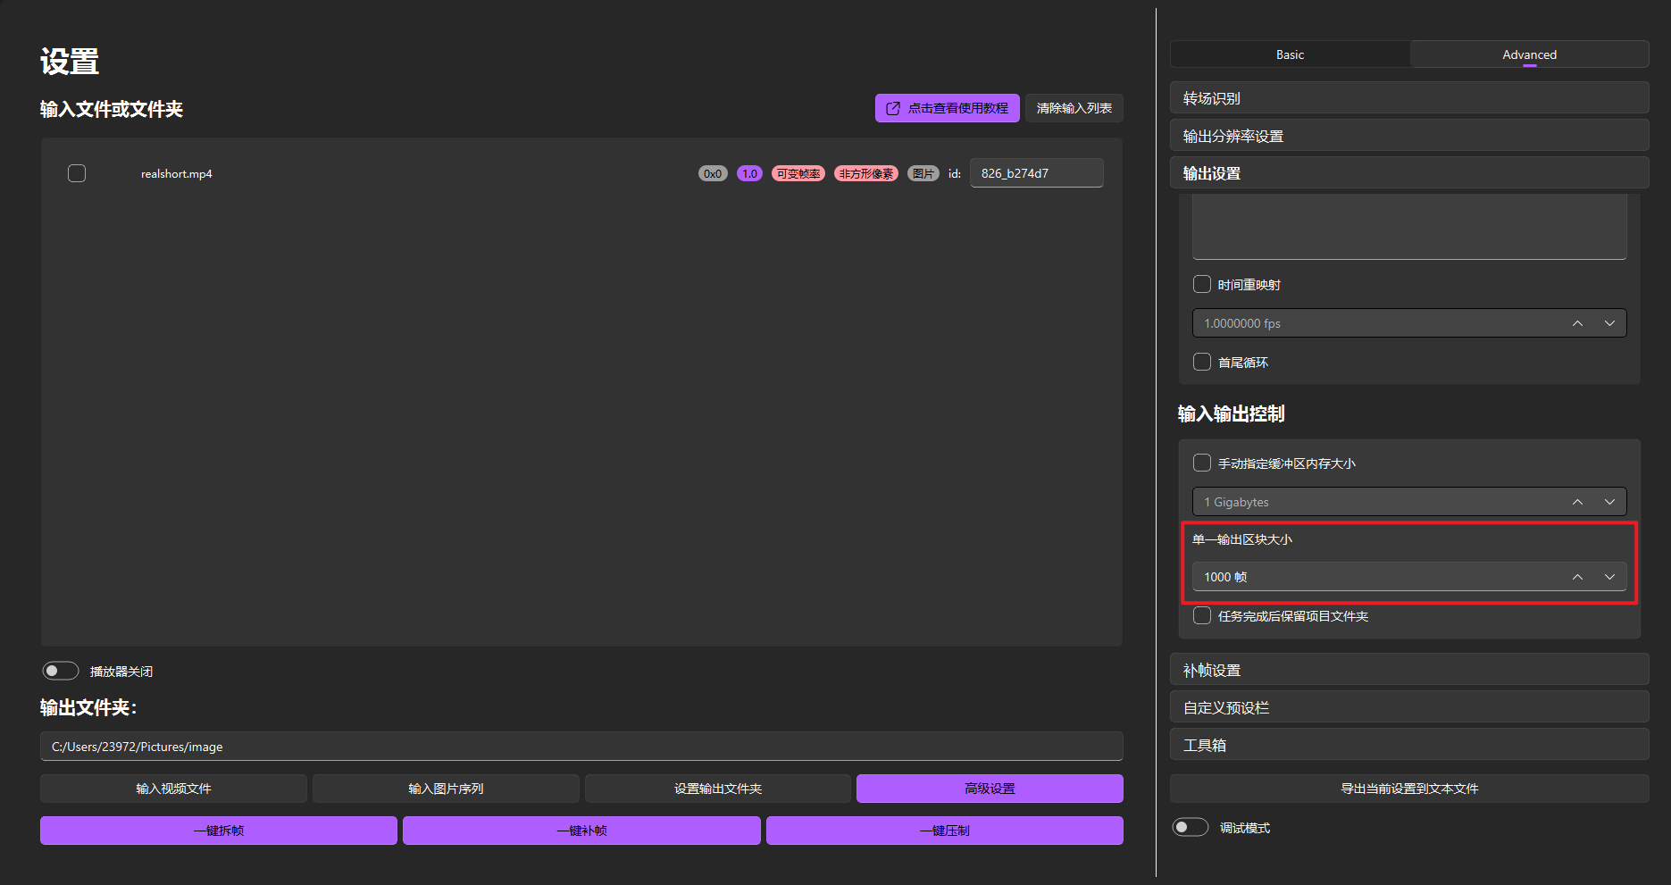This screenshot has width=1671, height=885.
Task: Click the 1.0 purple tag
Action: pos(749,173)
